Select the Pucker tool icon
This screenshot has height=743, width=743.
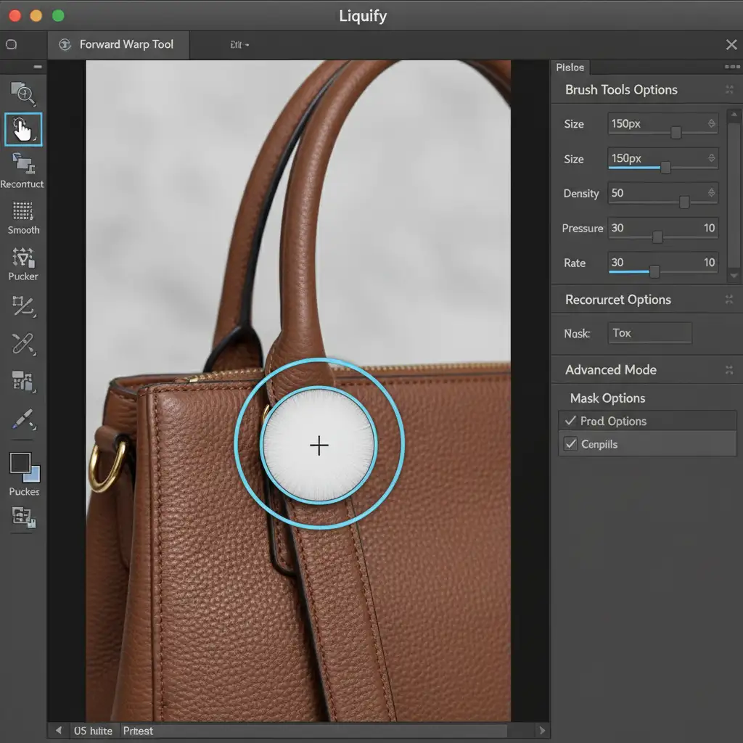[x=23, y=258]
